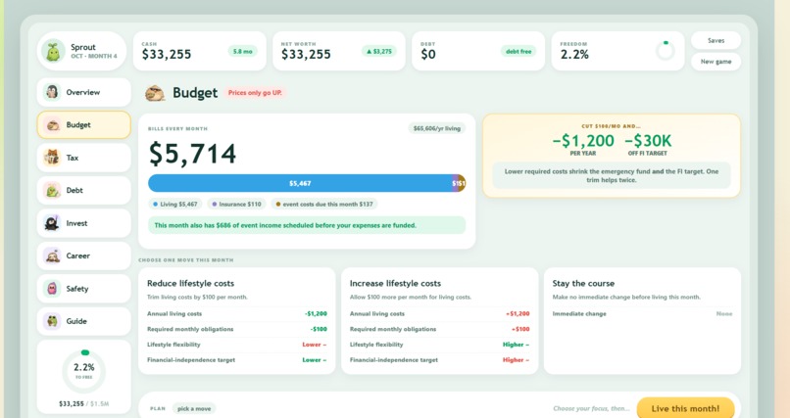Click the blue Living $5,467 bar segment
The width and height of the screenshot is (790, 418).
click(x=300, y=184)
